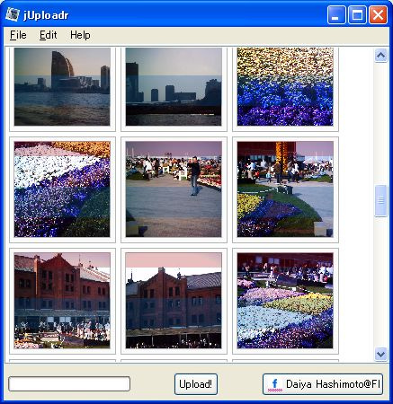Image resolution: width=393 pixels, height=404 pixels.
Task: Select the white and purple flower bed thumbnail
Action: (x=62, y=189)
